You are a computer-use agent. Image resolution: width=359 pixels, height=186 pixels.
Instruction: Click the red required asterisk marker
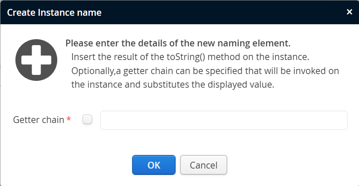tap(69, 120)
